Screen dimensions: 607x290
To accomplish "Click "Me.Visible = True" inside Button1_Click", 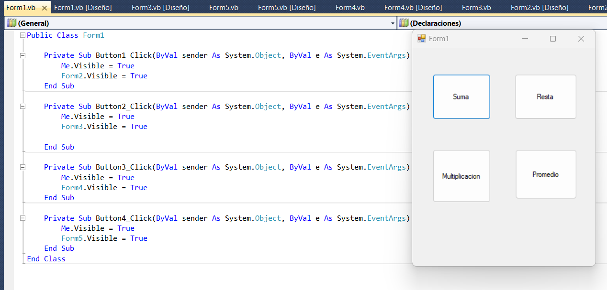I will pos(98,66).
